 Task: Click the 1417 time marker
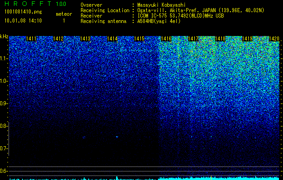tap(193, 39)
